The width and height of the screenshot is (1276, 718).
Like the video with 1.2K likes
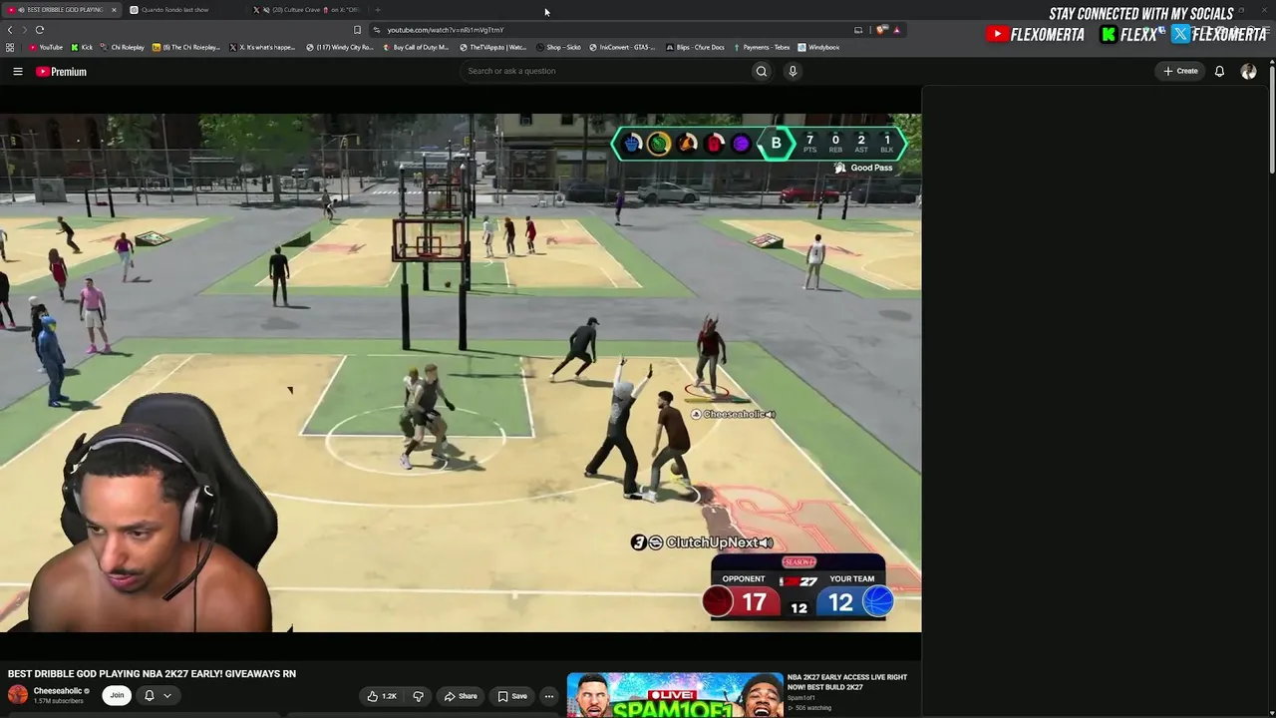(x=382, y=696)
